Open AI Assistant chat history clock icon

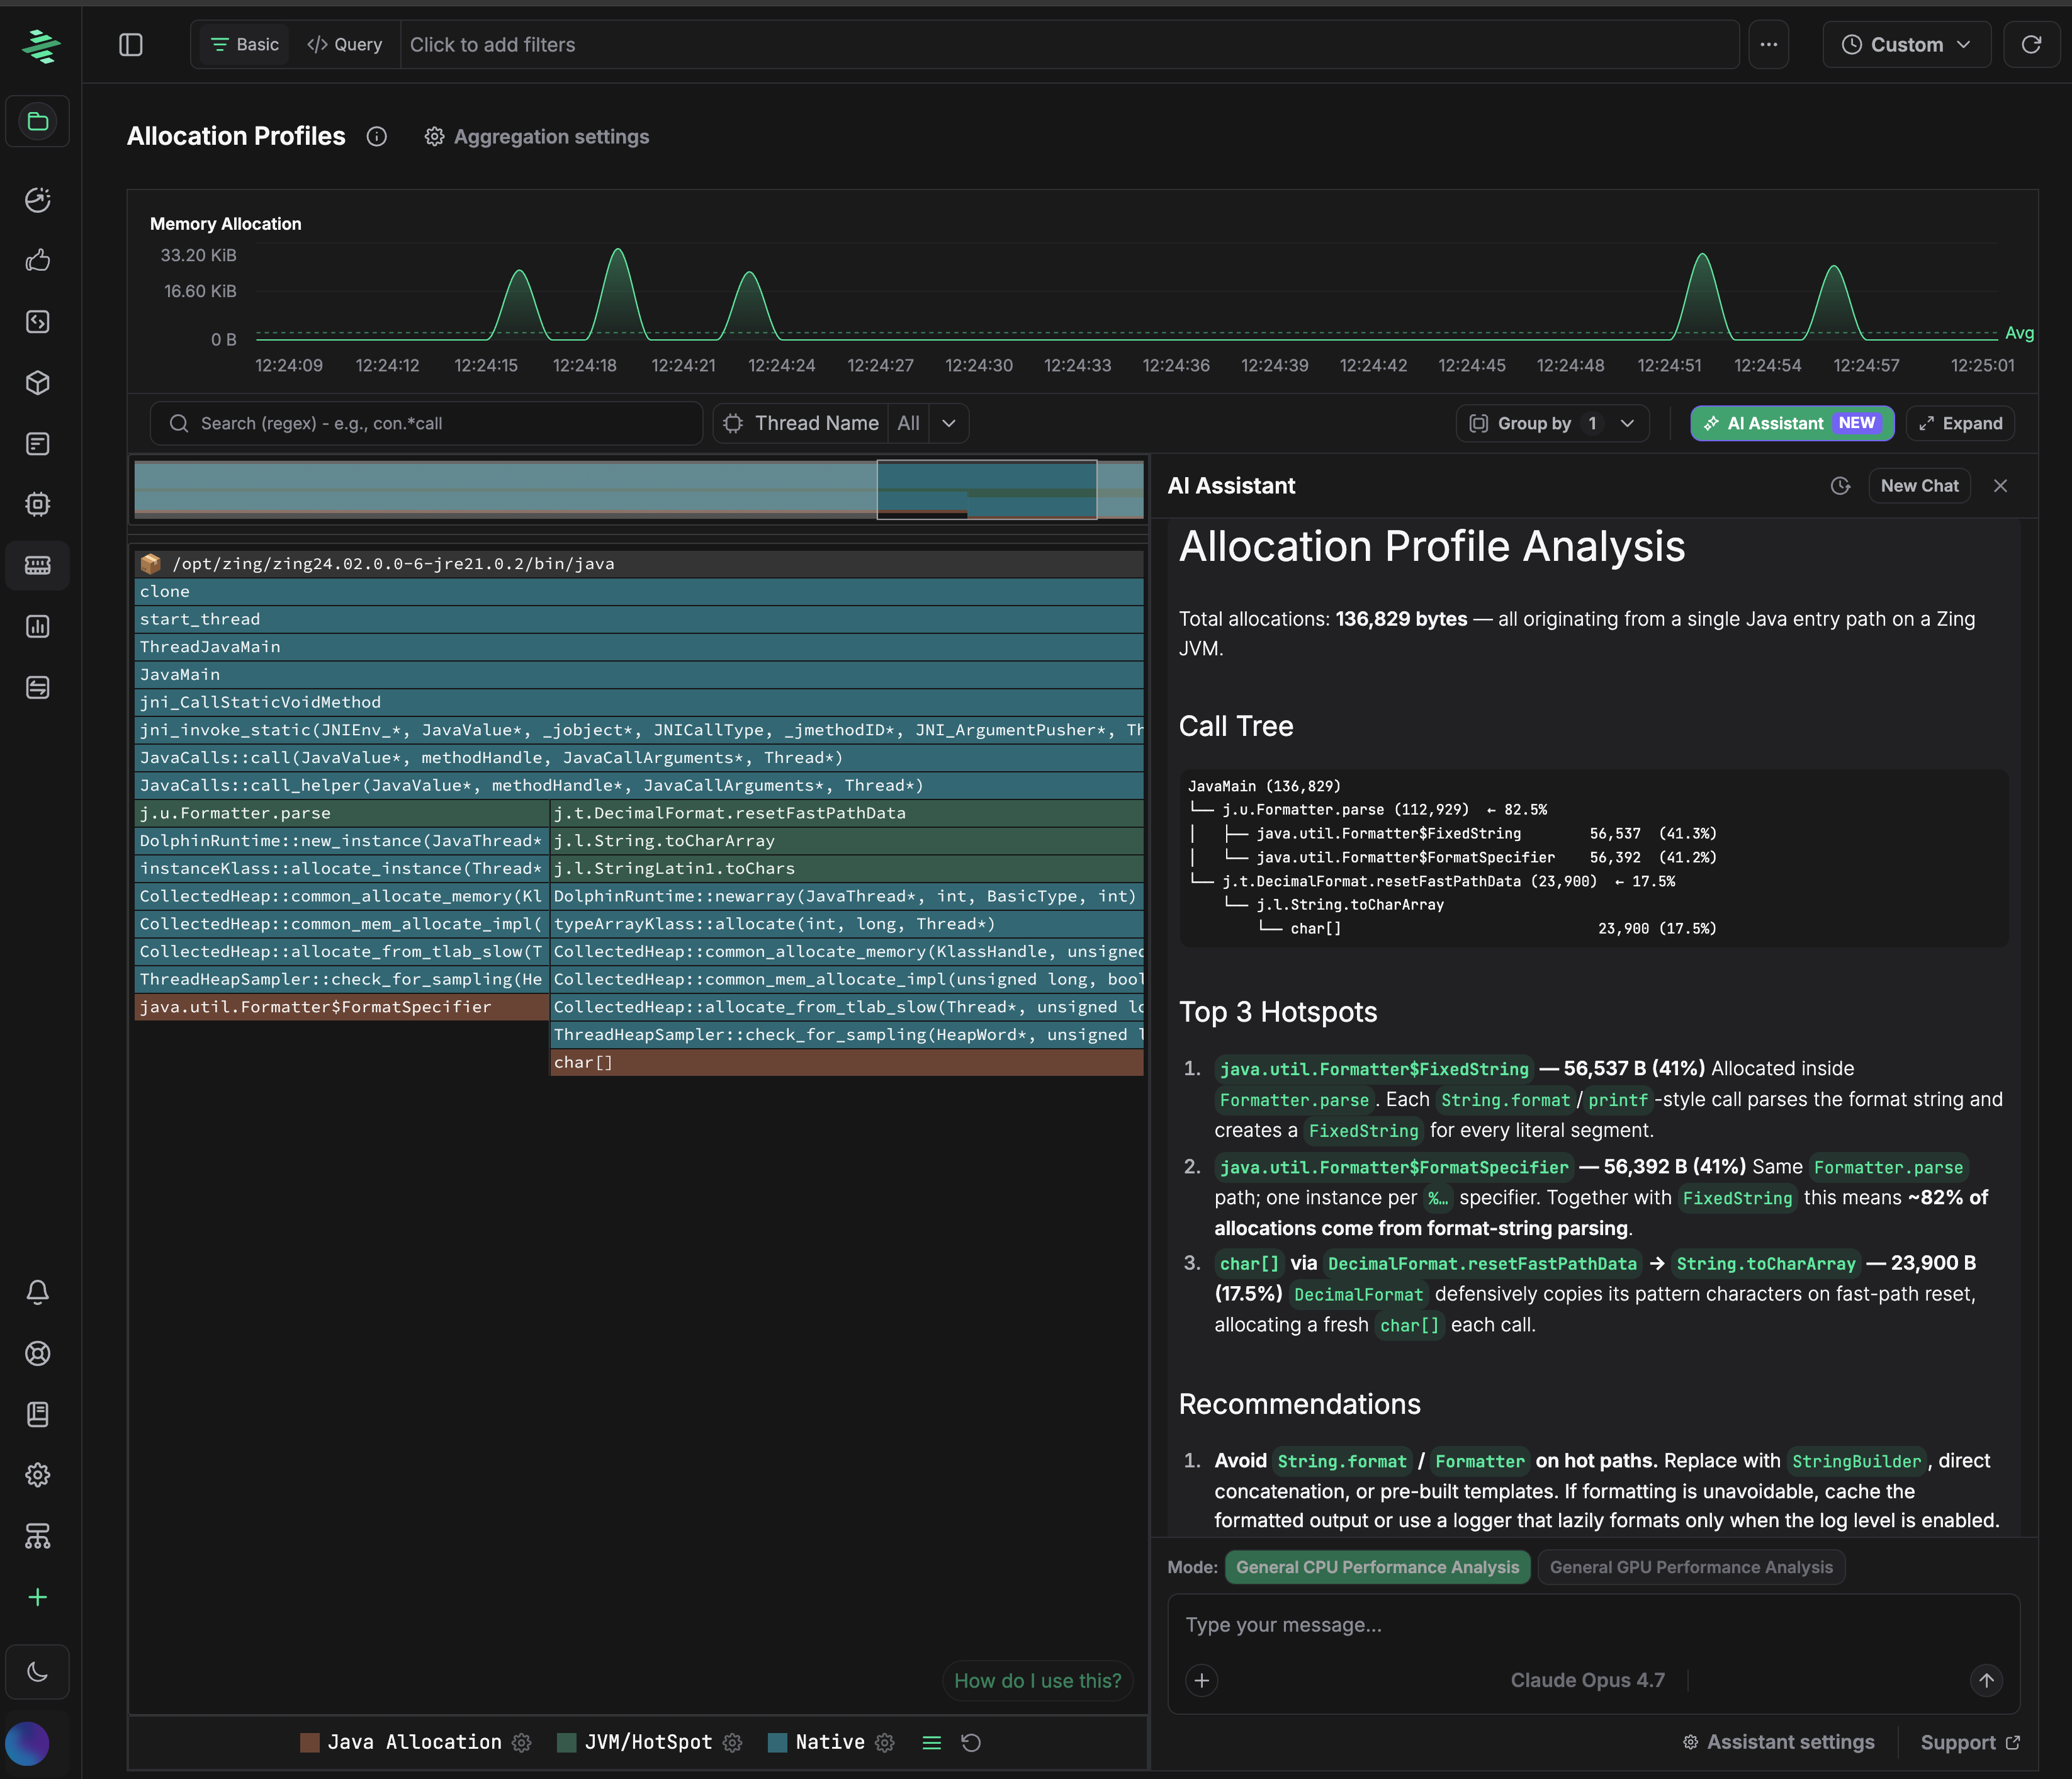pyautogui.click(x=1840, y=486)
